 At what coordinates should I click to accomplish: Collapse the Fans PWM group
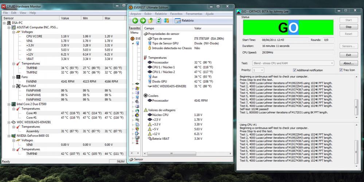(x=14, y=86)
